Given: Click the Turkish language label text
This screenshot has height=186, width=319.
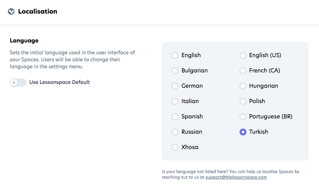Looking at the screenshot, I should (x=259, y=132).
